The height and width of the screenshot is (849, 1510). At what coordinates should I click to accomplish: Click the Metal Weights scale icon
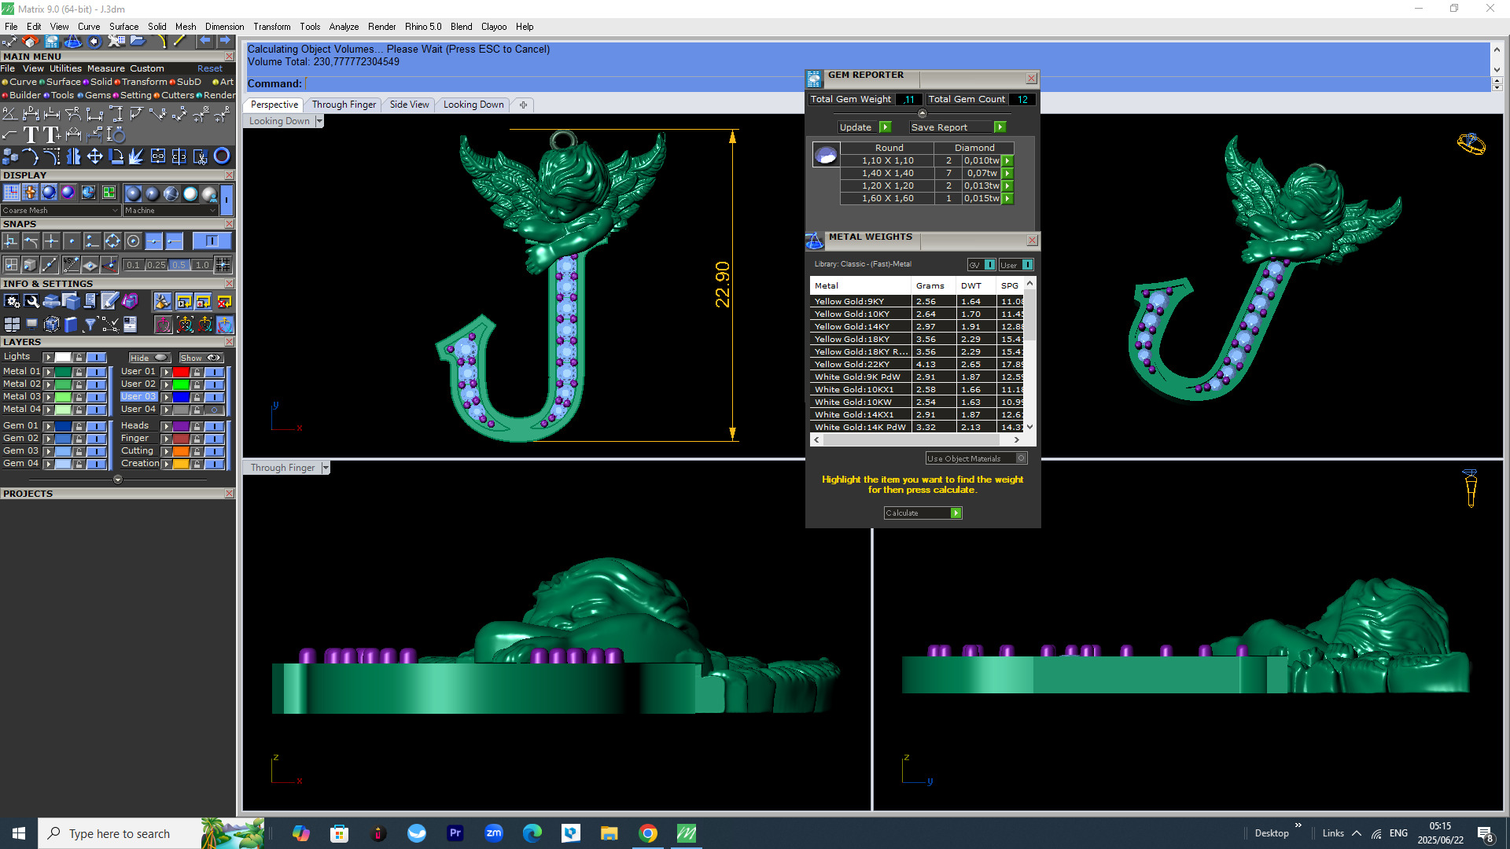point(814,241)
